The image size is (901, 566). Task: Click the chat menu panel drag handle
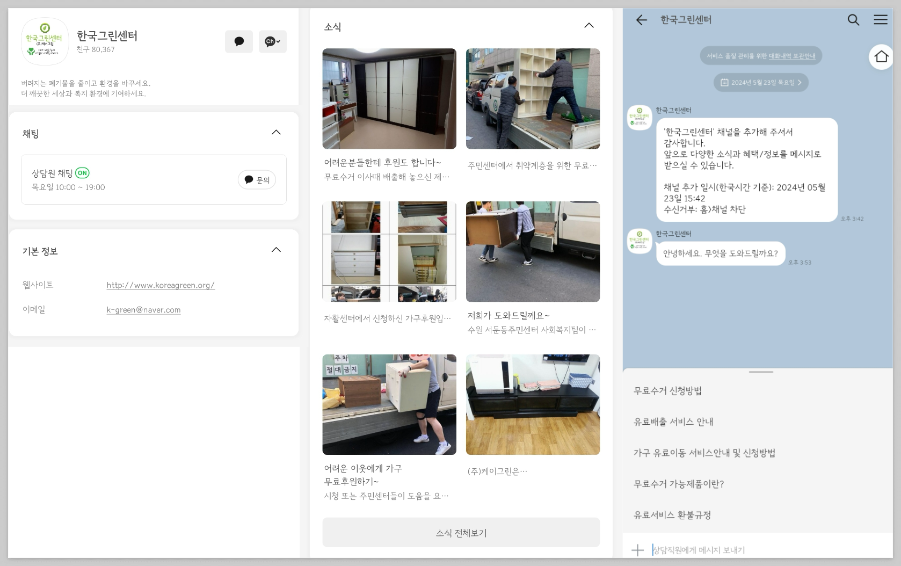pyautogui.click(x=761, y=372)
